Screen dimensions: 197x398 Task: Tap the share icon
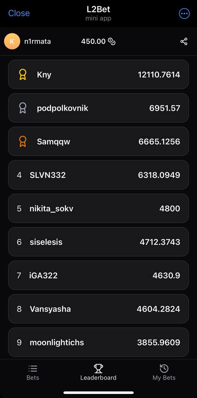pos(184,41)
